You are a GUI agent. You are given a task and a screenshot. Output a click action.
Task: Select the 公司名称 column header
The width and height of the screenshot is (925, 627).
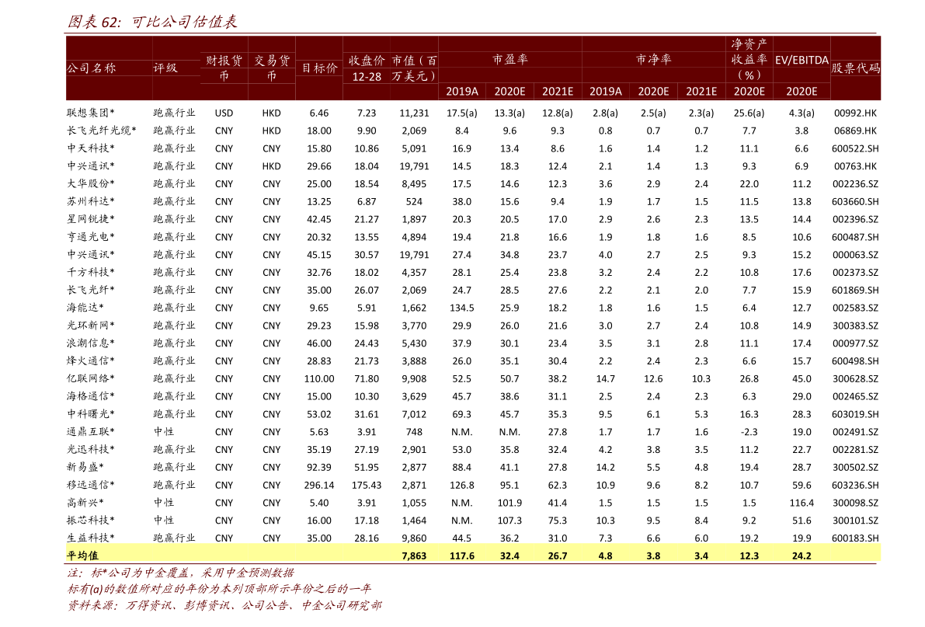91,68
